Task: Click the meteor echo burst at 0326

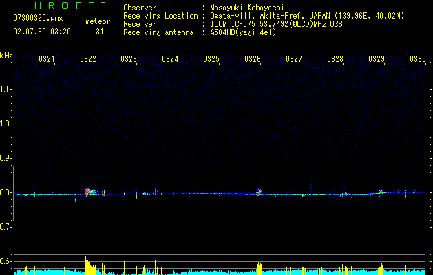Action: pos(259,192)
